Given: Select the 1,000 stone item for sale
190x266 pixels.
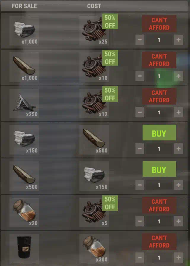Looking at the screenshot, I should point(24,31).
